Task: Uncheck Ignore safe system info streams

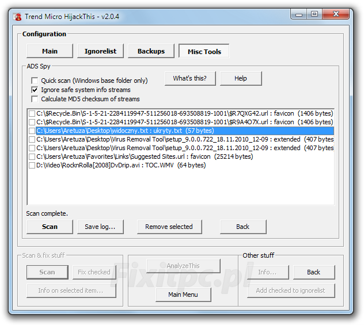Action: pyautogui.click(x=35, y=90)
